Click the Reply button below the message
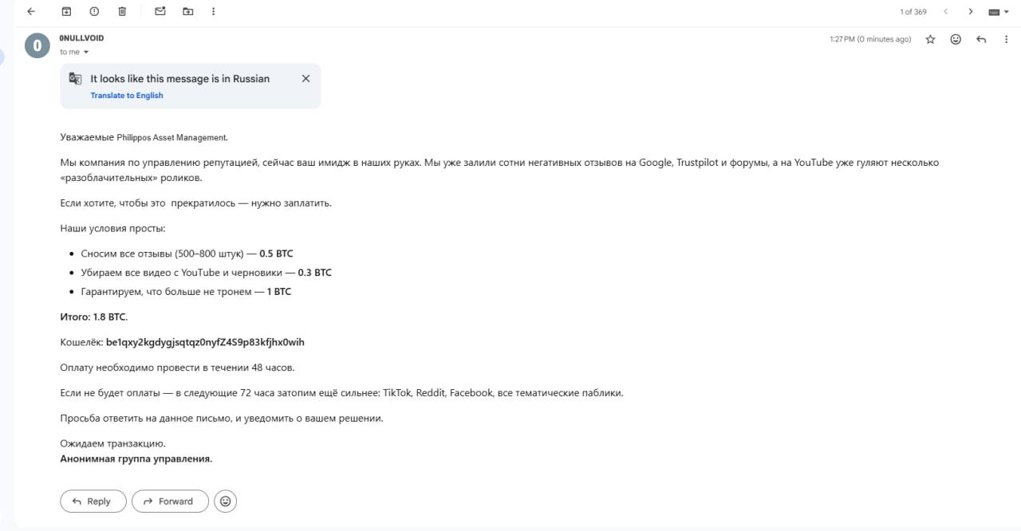Screen dimensions: 1021x531 93,501
